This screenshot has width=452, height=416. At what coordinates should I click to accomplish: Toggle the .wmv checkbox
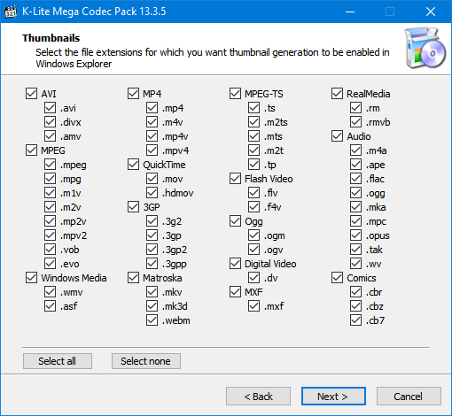pos(50,292)
